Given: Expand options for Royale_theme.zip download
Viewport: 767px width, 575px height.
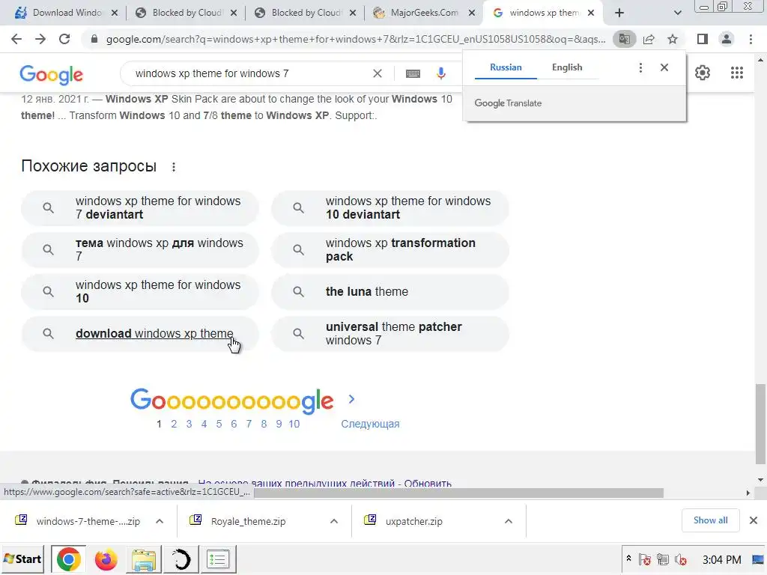Looking at the screenshot, I should pyautogui.click(x=334, y=521).
